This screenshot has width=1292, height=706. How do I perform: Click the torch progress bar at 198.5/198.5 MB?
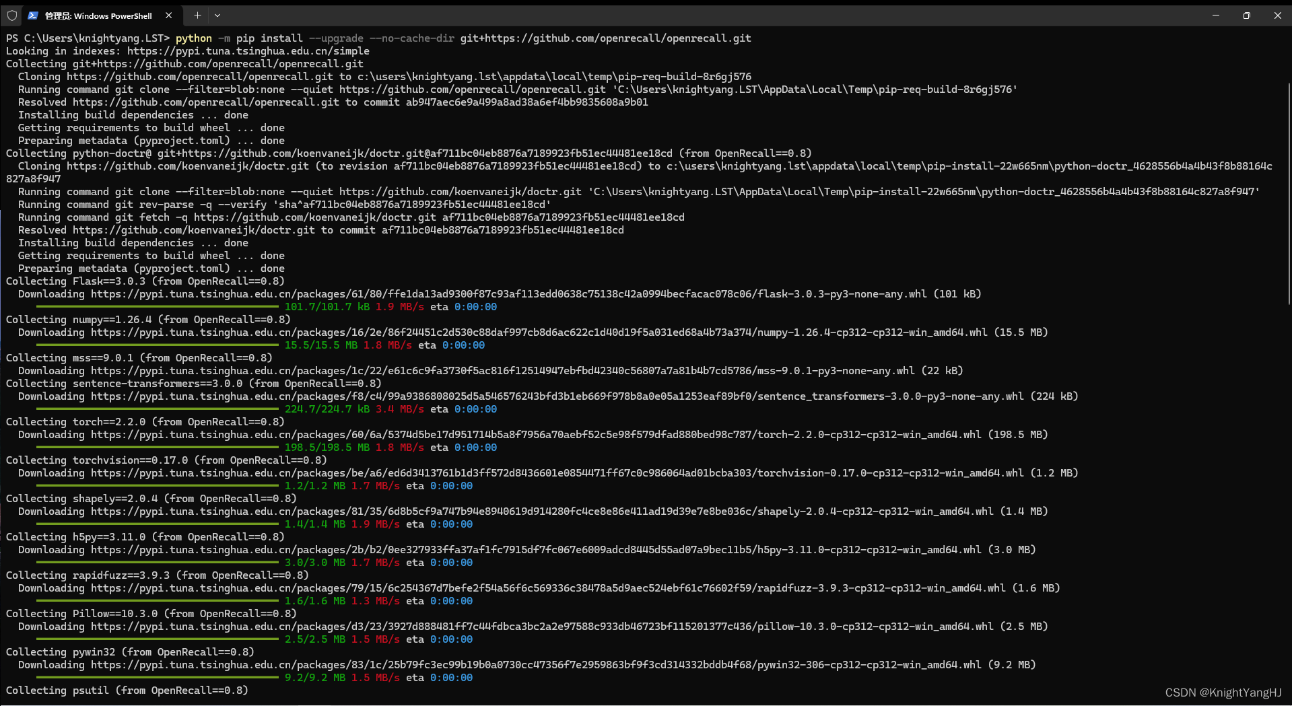click(x=157, y=448)
